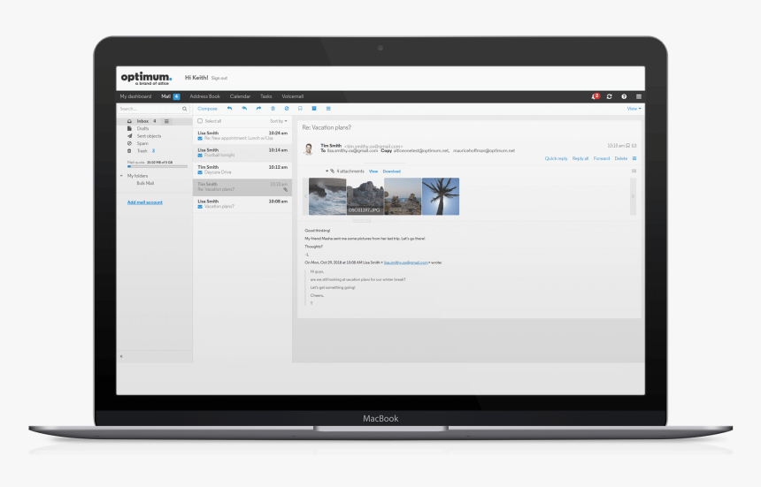Collapse the My folders tree arrow
The height and width of the screenshot is (487, 761).
pos(121,176)
